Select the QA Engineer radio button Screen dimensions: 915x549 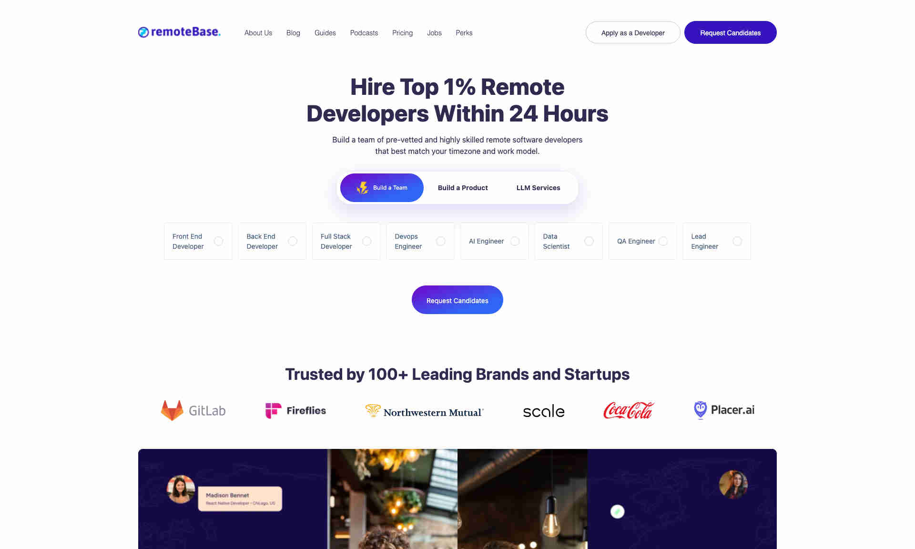coord(663,241)
